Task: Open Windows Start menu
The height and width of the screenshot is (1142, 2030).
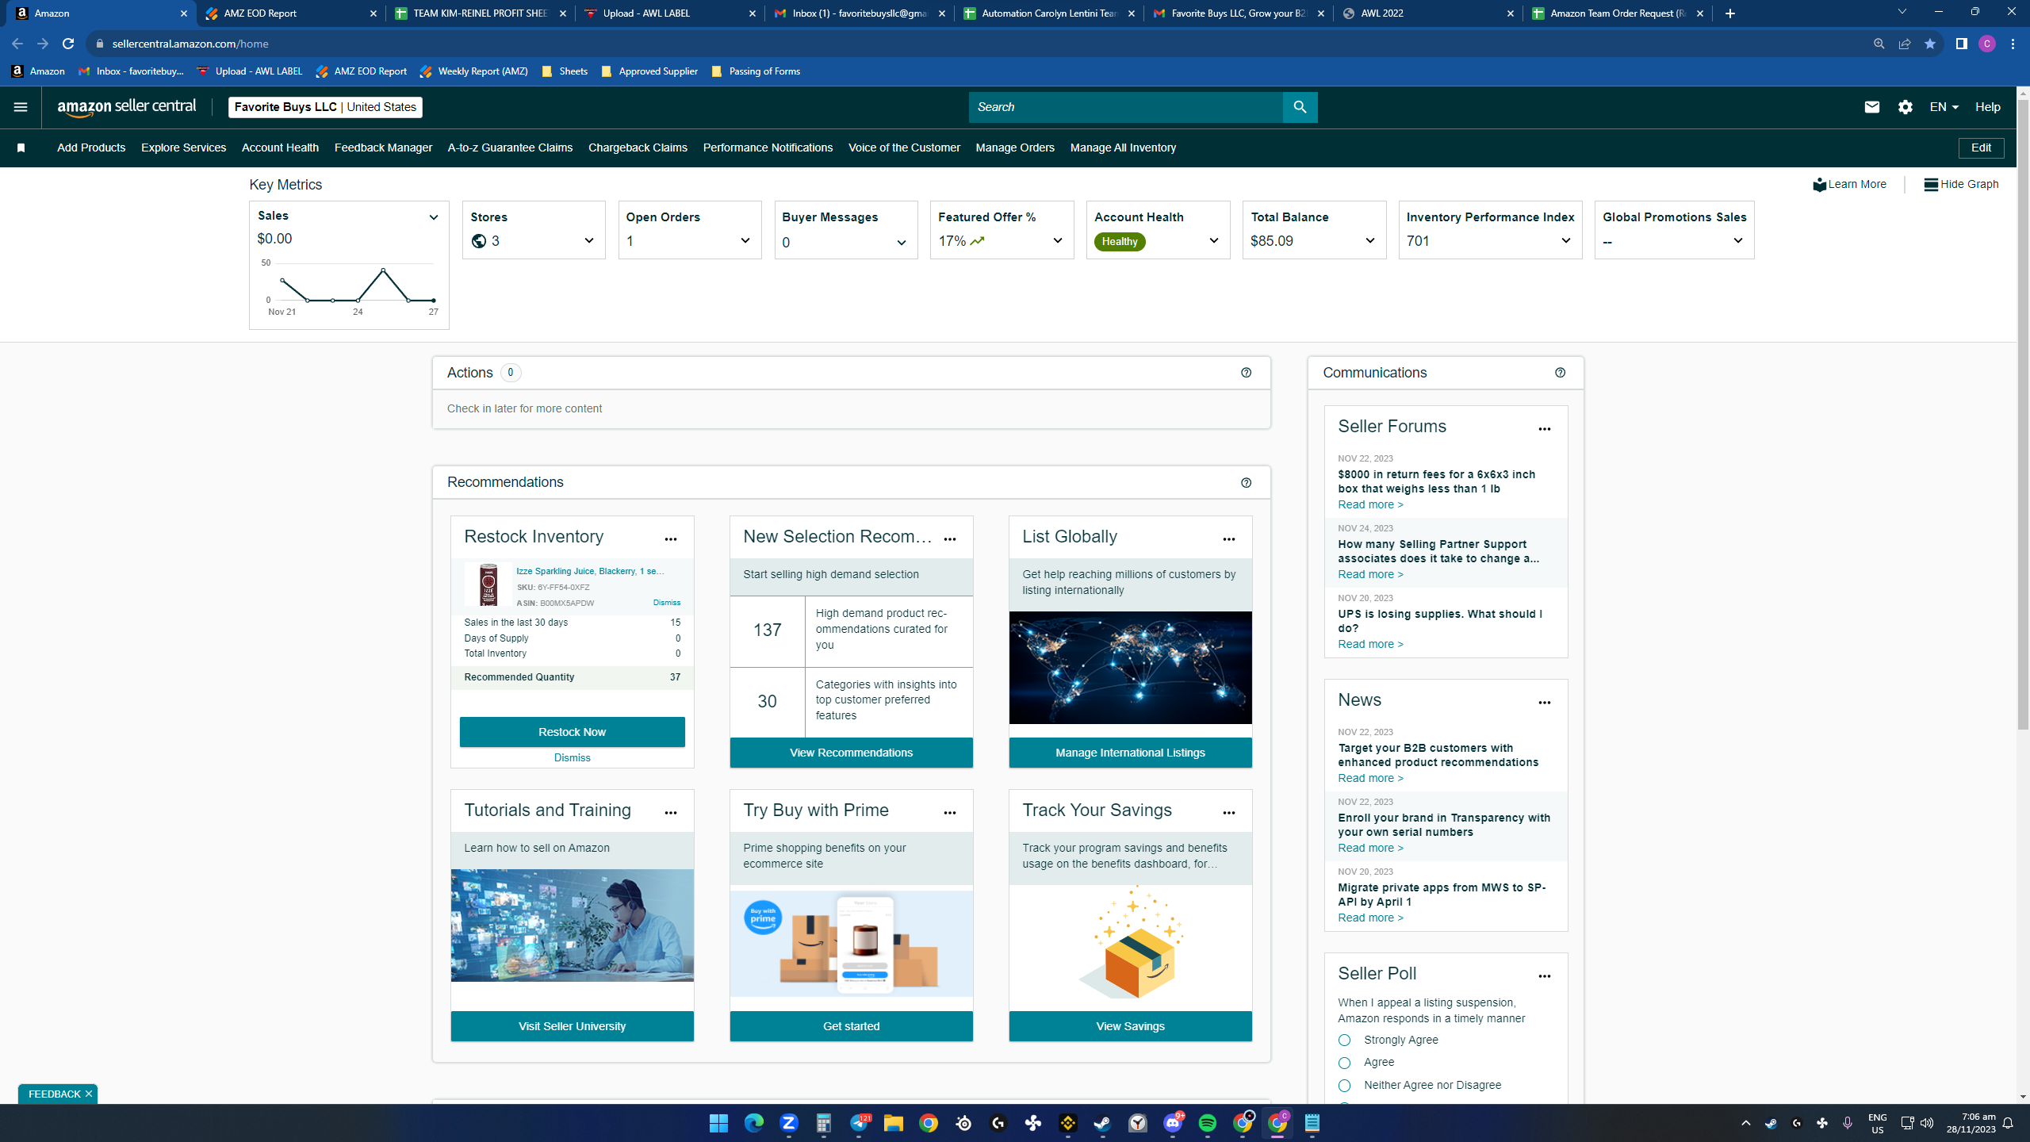Action: tap(719, 1123)
